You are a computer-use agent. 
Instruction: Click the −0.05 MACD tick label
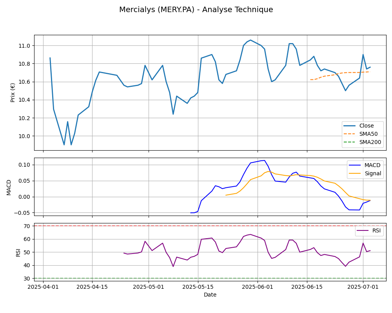tap(22, 213)
